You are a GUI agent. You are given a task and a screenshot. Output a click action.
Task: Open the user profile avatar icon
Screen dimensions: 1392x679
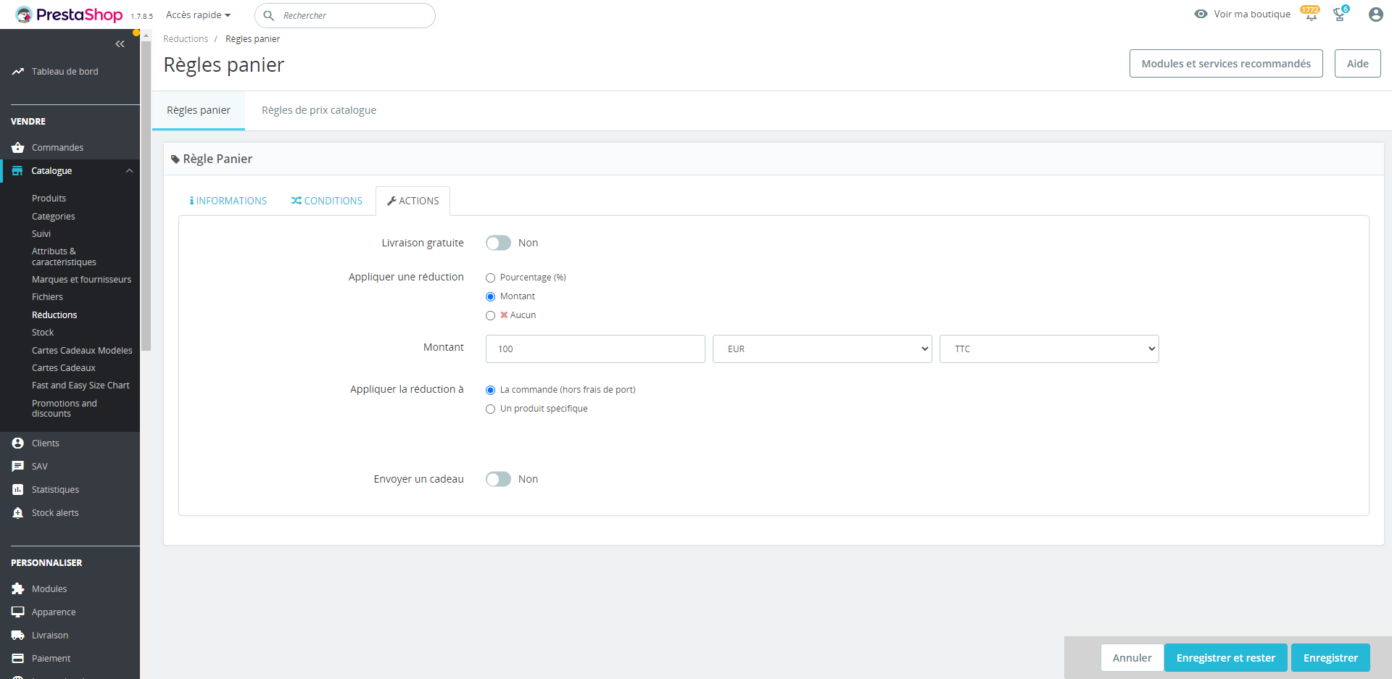1375,14
